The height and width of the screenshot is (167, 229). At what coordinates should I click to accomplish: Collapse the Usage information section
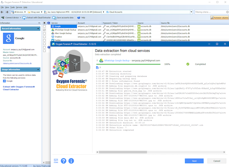tap(38, 69)
